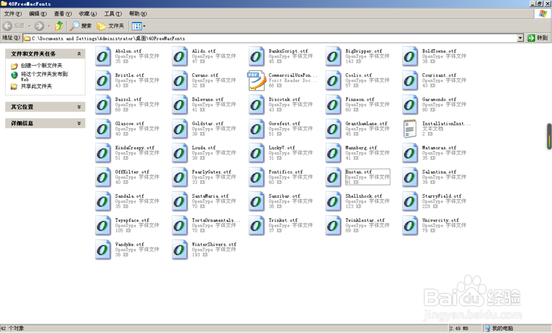Open the 工具(T) menu

click(x=113, y=14)
